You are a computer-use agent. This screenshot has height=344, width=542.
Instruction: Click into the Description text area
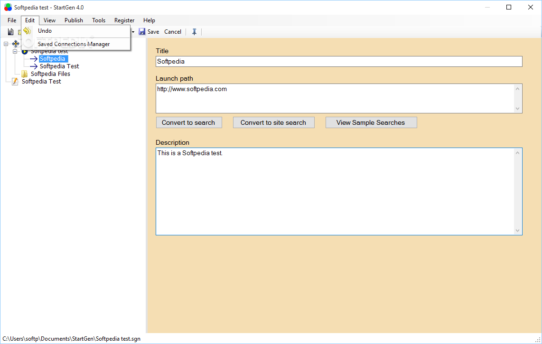tap(335, 192)
